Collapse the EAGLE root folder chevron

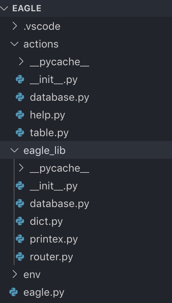[4, 8]
